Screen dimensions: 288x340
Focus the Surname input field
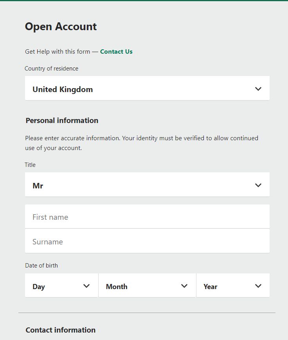(147, 241)
